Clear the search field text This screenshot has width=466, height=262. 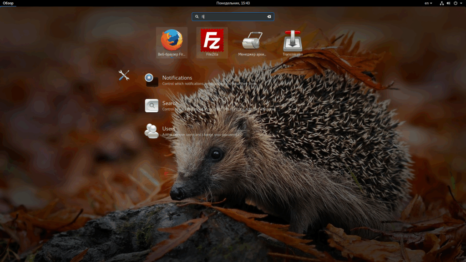[269, 17]
